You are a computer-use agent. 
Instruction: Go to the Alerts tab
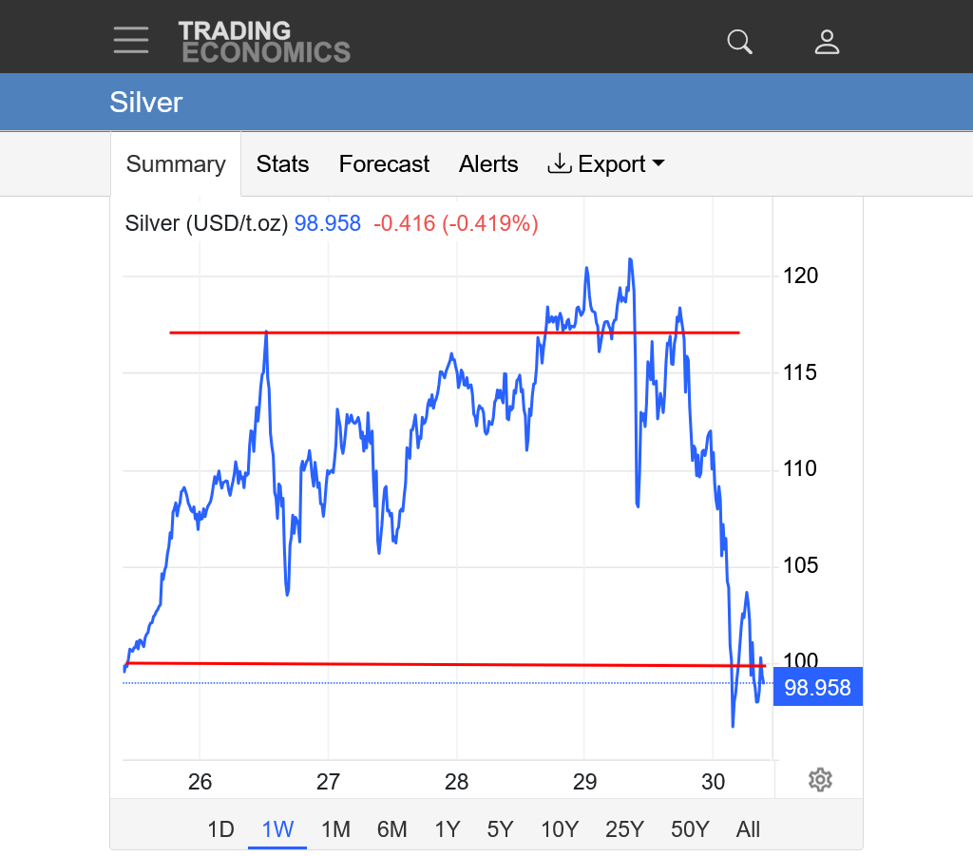click(488, 164)
